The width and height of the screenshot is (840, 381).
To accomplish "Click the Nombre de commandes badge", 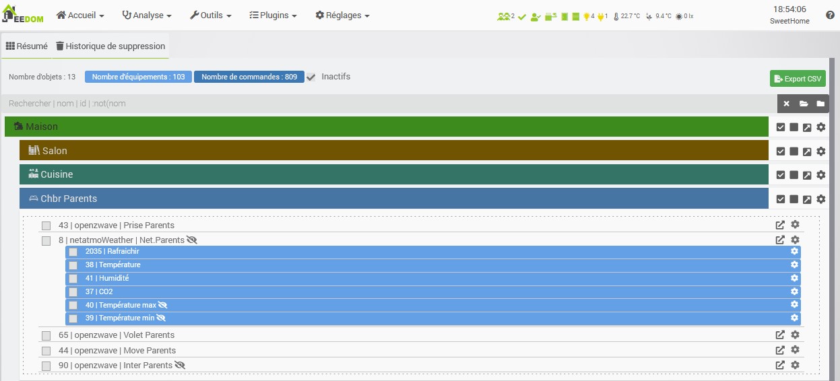I will click(x=249, y=77).
